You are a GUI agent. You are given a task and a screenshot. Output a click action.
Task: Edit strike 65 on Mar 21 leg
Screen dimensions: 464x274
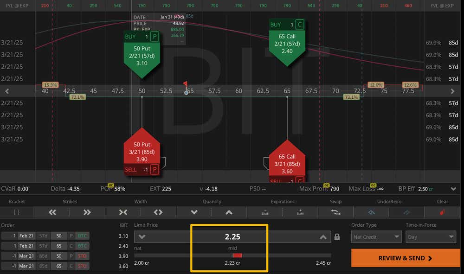59,266
